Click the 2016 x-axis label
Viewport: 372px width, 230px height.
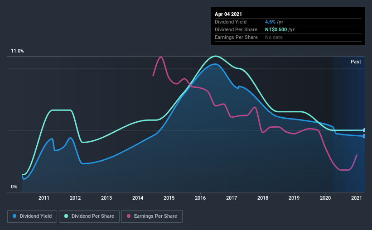click(x=200, y=198)
